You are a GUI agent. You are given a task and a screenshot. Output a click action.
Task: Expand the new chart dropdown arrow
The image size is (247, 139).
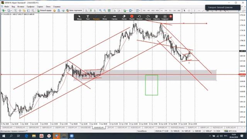click(6, 10)
